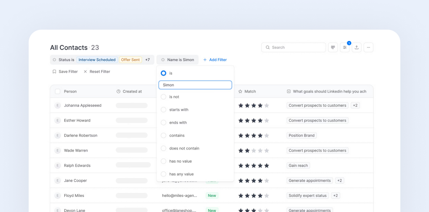Image resolution: width=429 pixels, height=212 pixels.
Task: Click Floyd Miles' avatar icon
Action: tap(57, 195)
